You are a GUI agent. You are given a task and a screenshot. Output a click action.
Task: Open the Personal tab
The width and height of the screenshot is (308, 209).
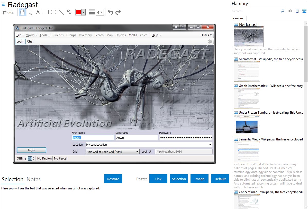pos(239,18)
